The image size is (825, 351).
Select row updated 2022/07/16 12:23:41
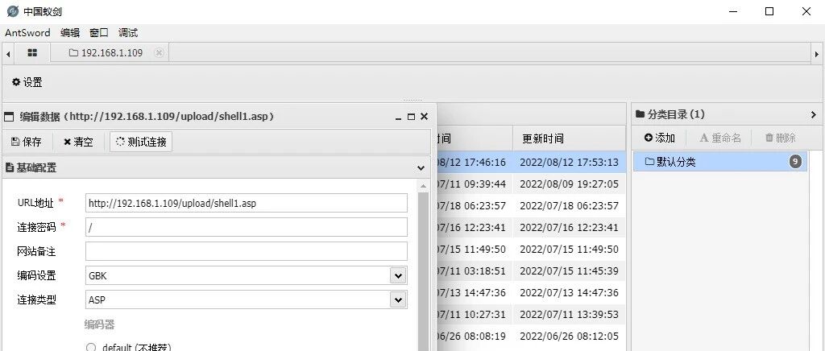(x=570, y=228)
